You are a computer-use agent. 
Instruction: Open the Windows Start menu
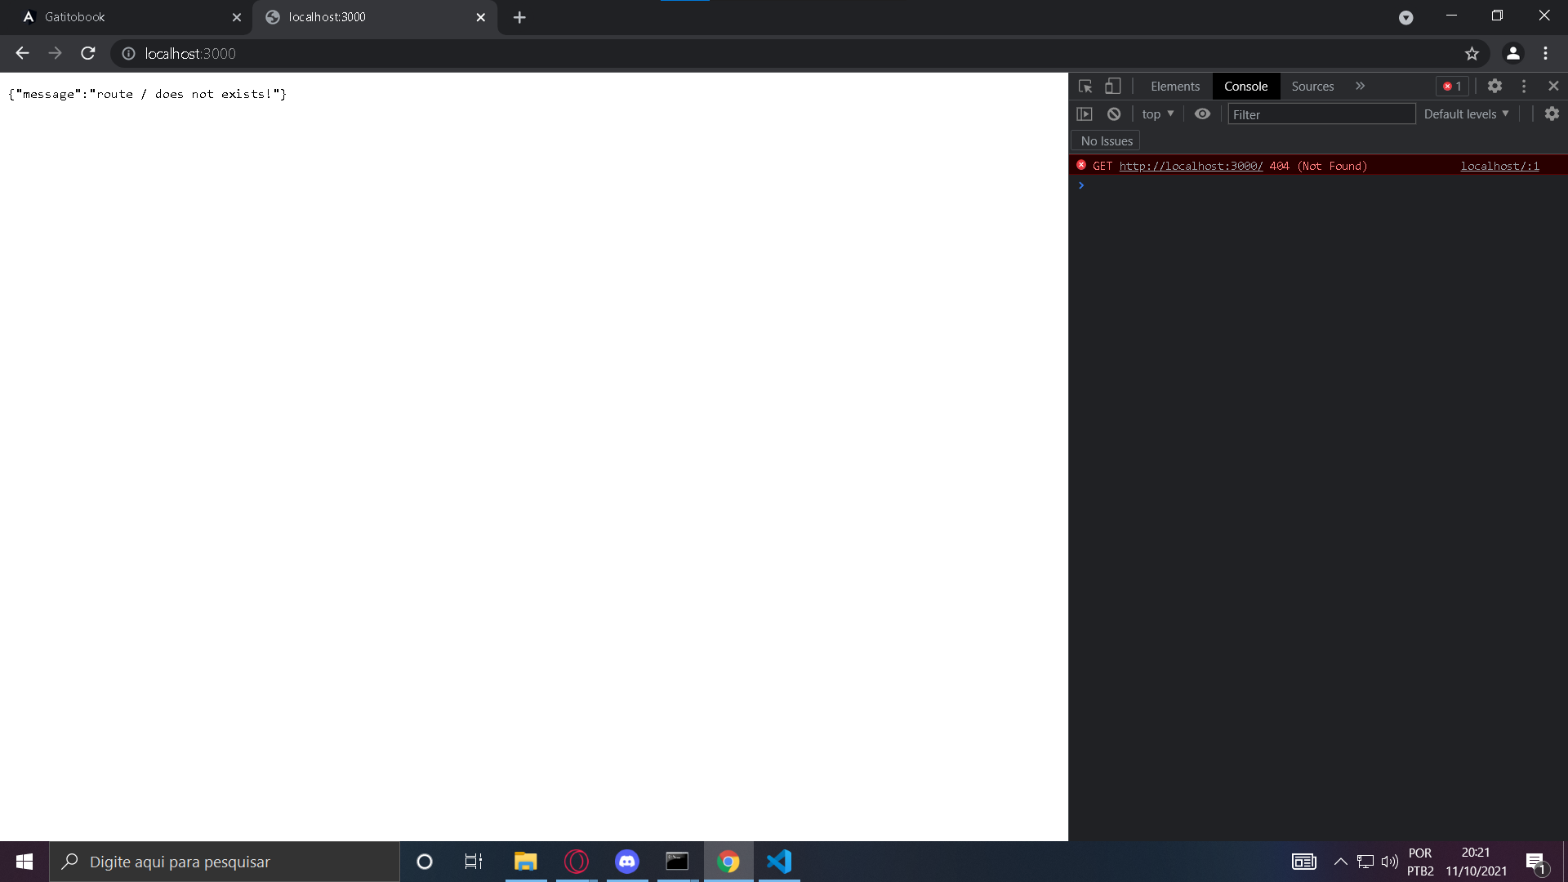click(x=24, y=862)
